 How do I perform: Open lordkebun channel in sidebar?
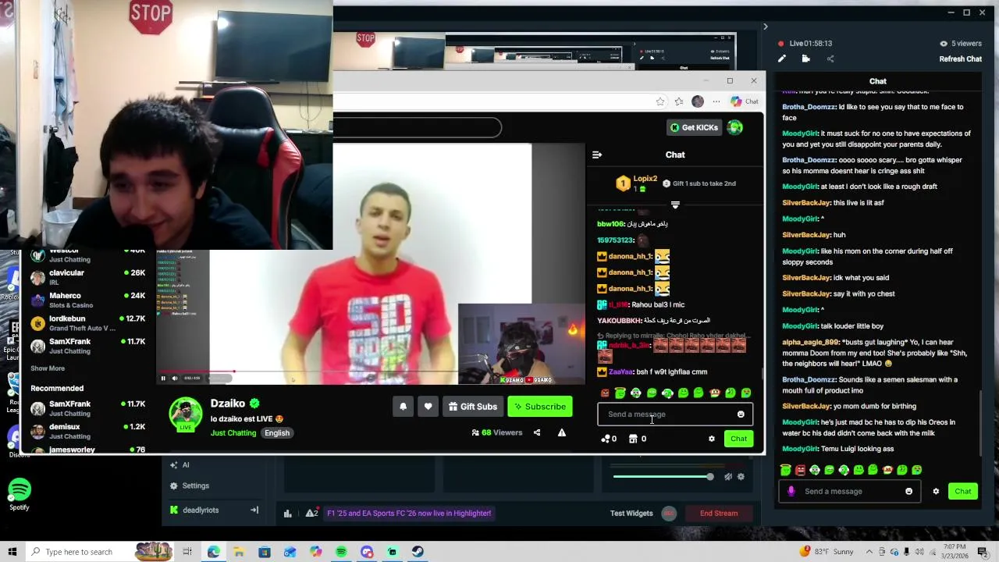pyautogui.click(x=87, y=323)
